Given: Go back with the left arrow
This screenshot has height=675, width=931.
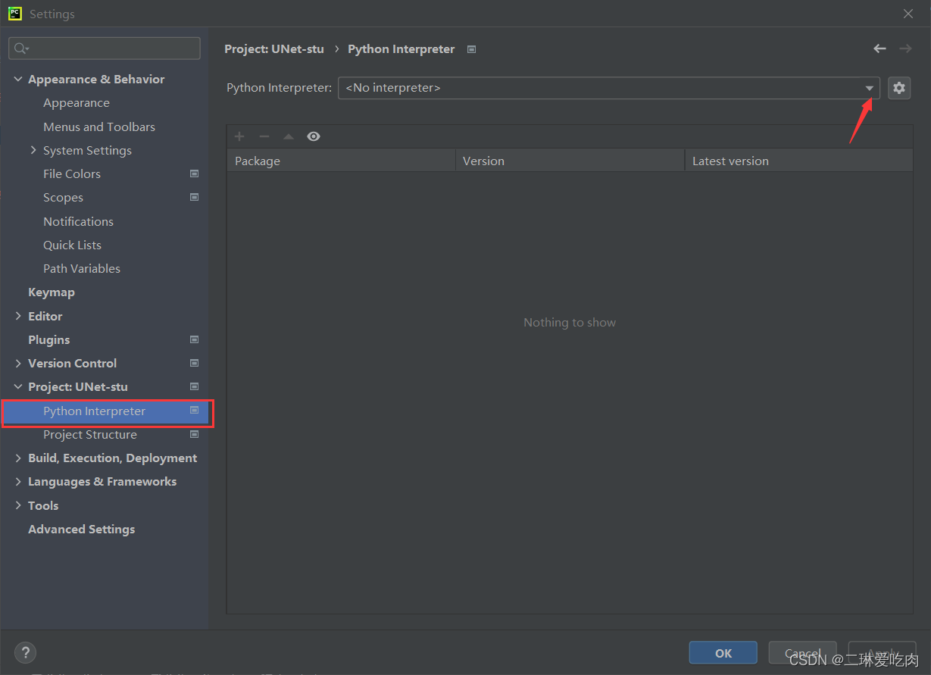Looking at the screenshot, I should click(879, 48).
